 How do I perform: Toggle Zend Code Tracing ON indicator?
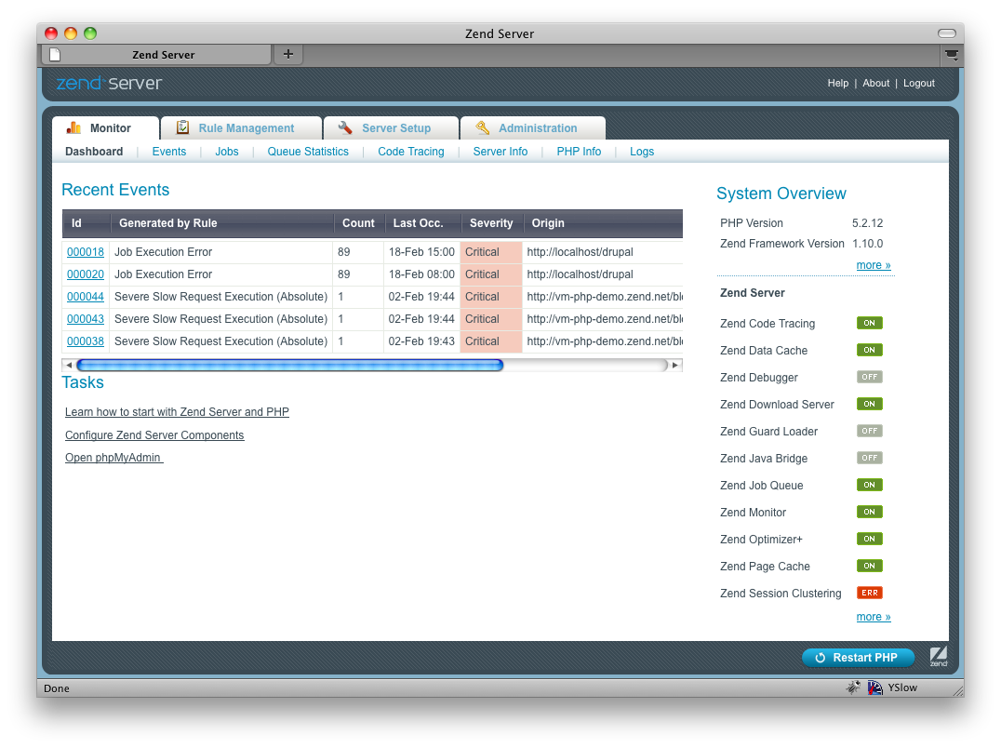870,323
